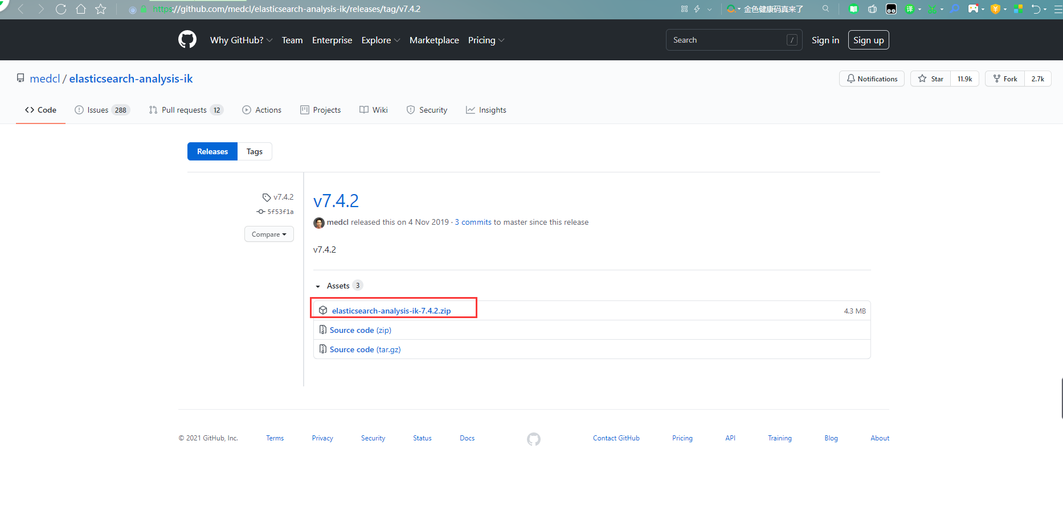The height and width of the screenshot is (511, 1063).
Task: Click the green book reader icon
Action: point(853,9)
